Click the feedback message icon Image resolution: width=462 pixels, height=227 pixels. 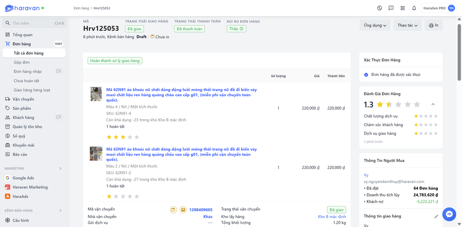pyautogui.click(x=391, y=8)
